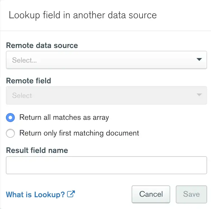Screen dimensions: 211x209
Task: Click the 'Remote field' label
Action: click(x=29, y=81)
